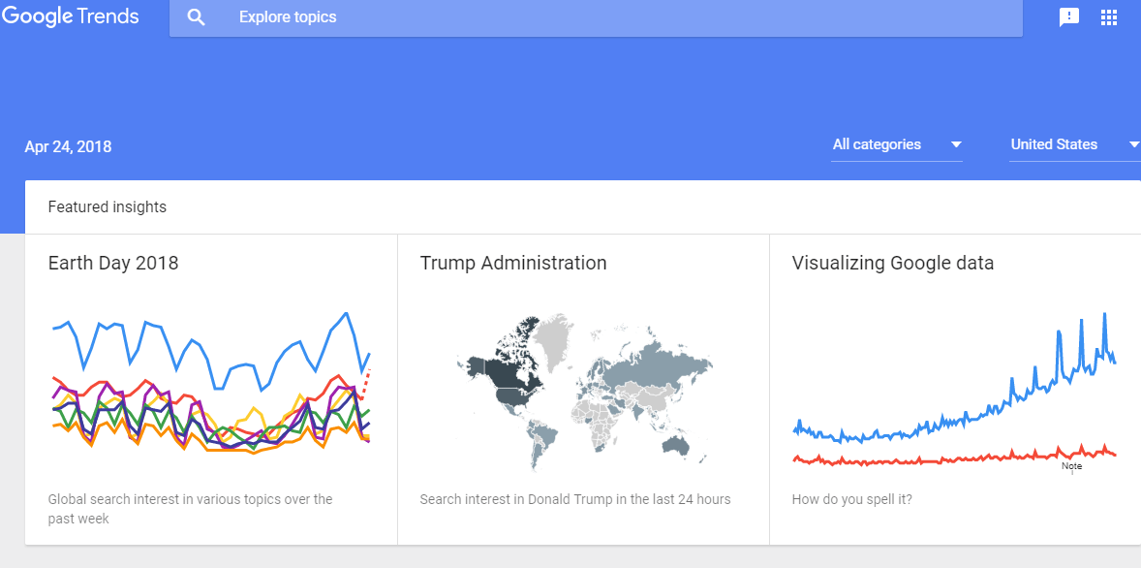Open the Trump Administration title

click(513, 263)
